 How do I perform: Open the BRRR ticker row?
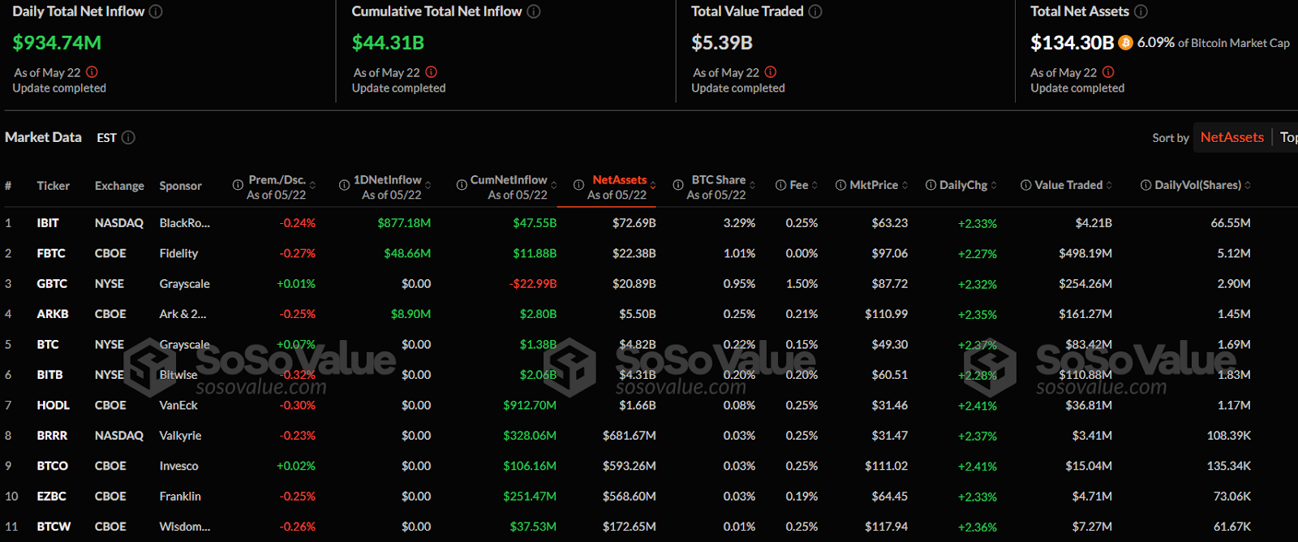point(52,435)
